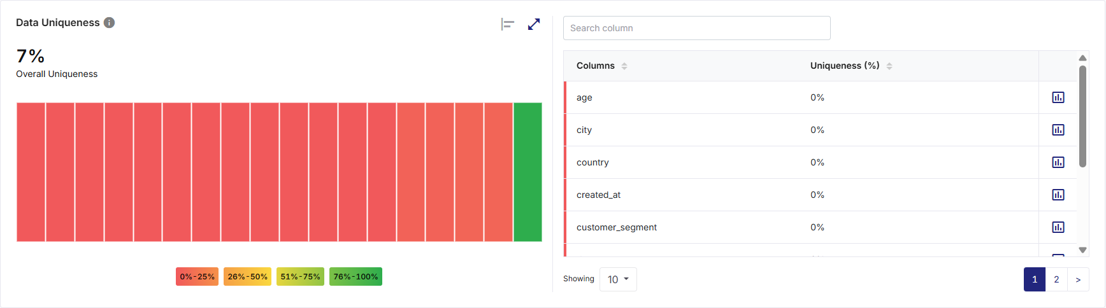Click the scroll down arrow of the table
1106x308 pixels.
1082,250
